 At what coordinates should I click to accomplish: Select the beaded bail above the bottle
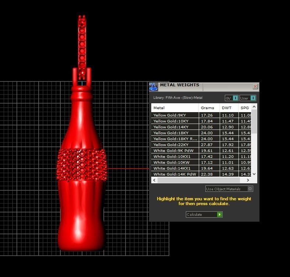(x=82, y=47)
